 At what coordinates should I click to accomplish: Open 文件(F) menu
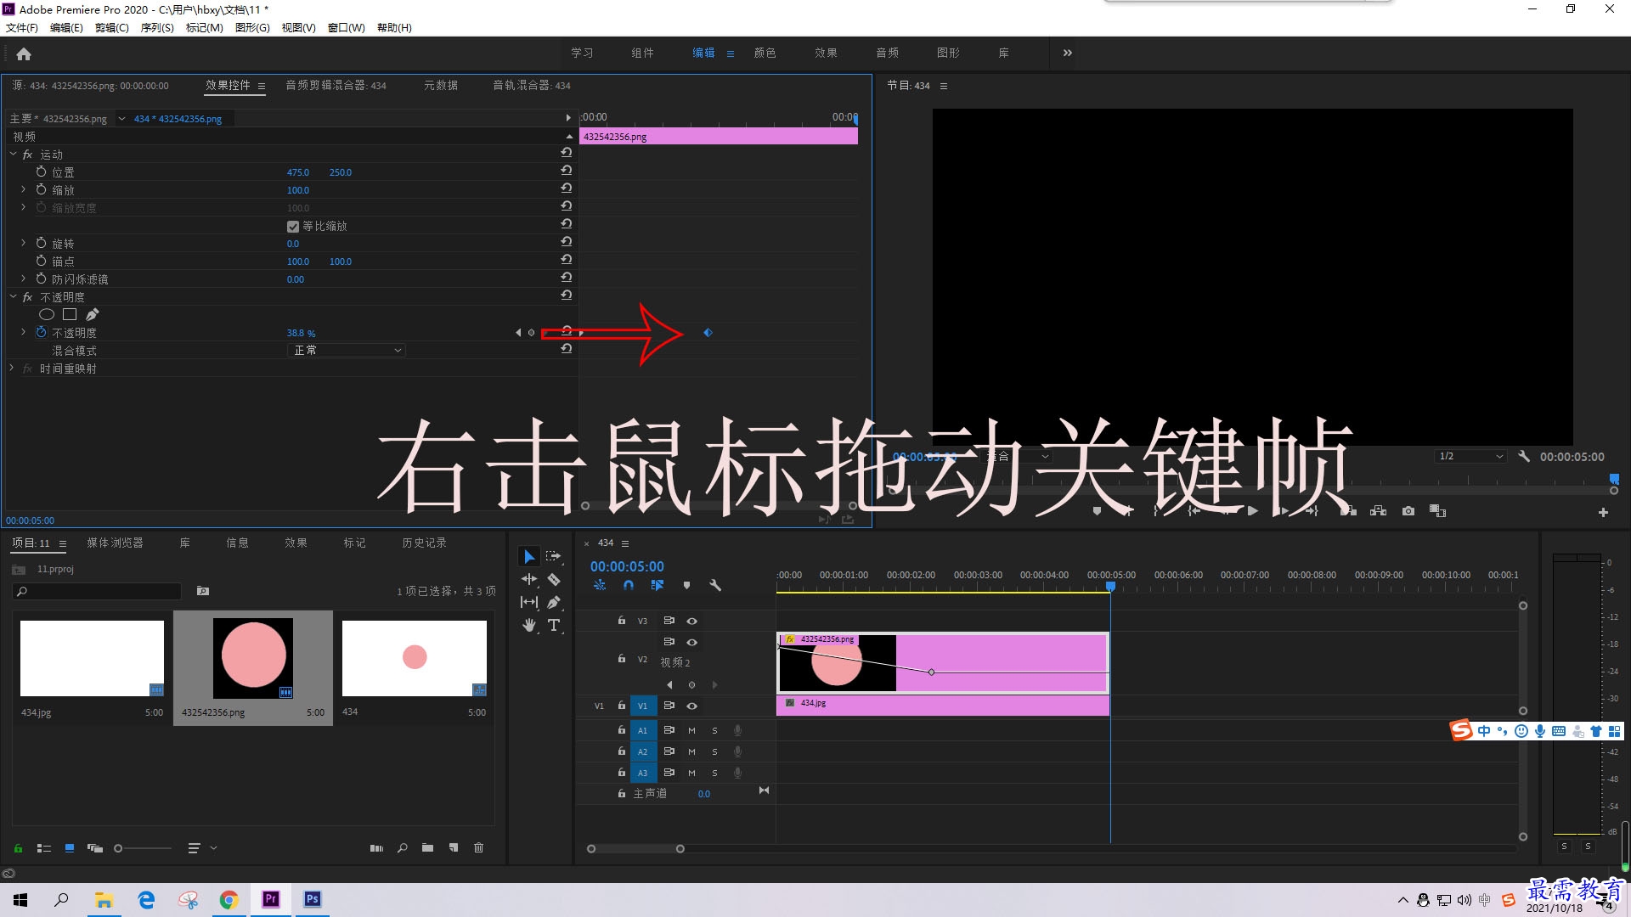tap(22, 27)
